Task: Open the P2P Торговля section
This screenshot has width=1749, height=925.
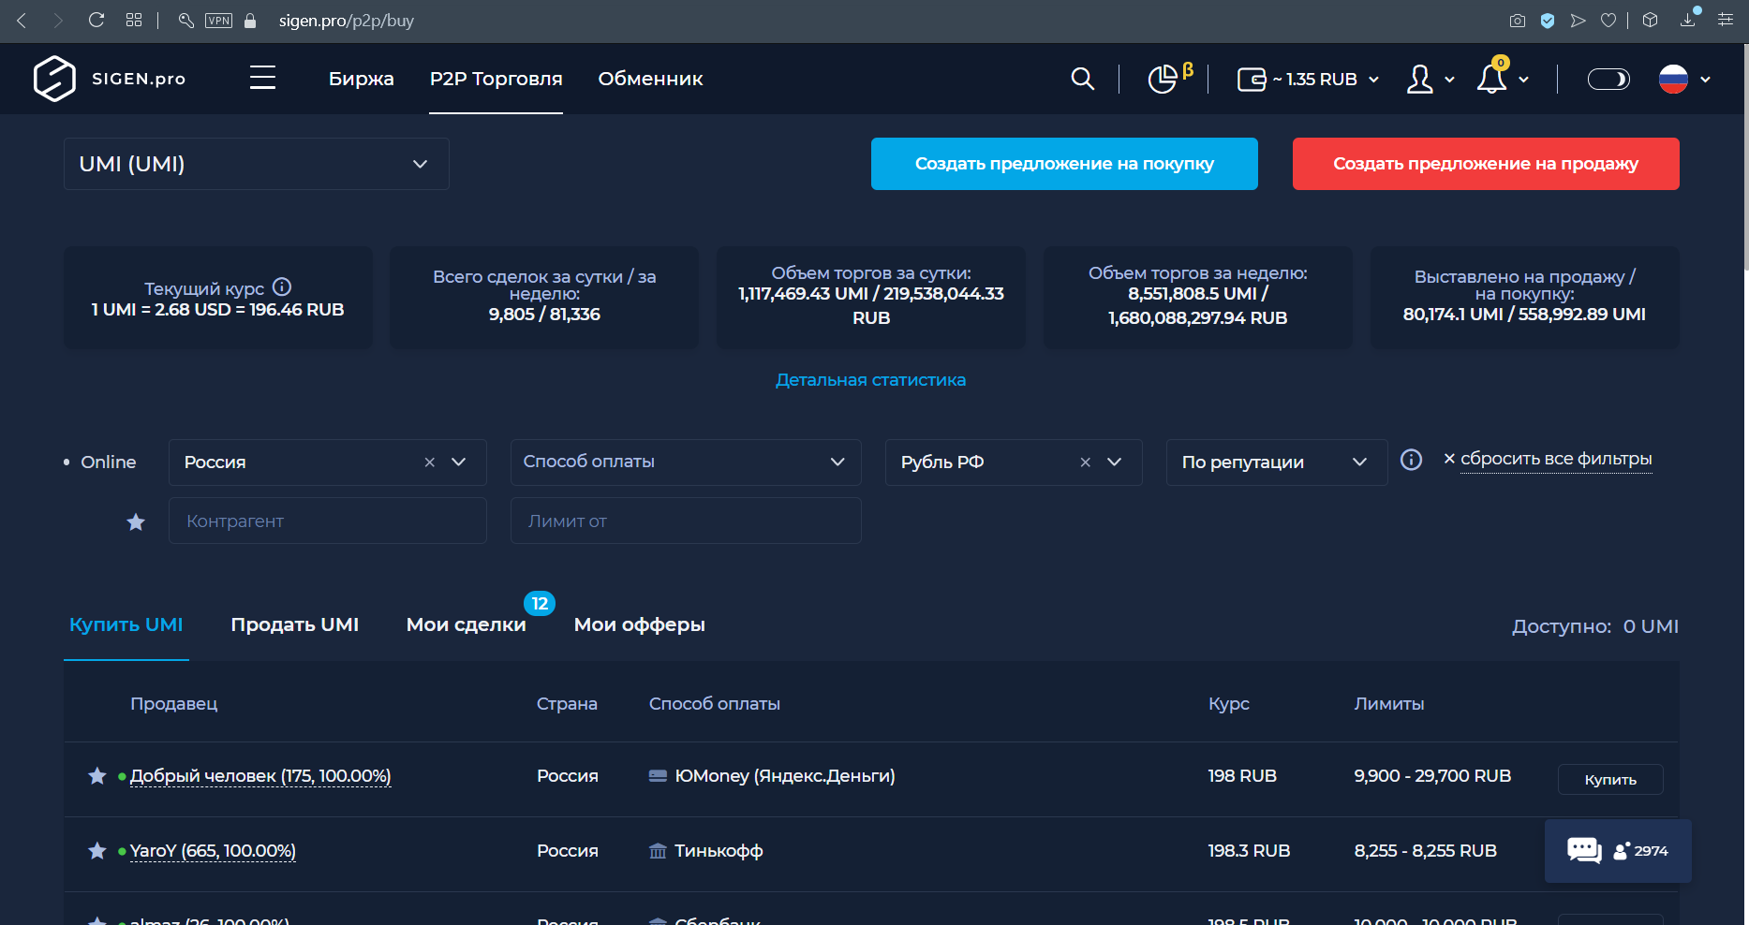Action: point(497,80)
